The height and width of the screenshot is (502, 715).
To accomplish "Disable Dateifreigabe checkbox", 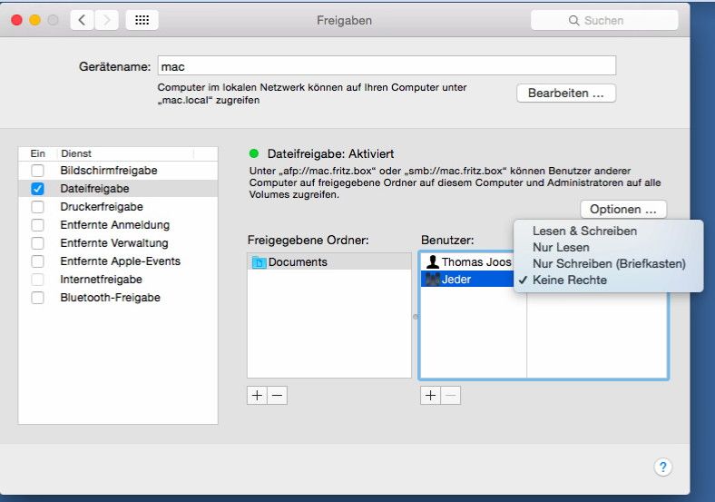I will [37, 189].
